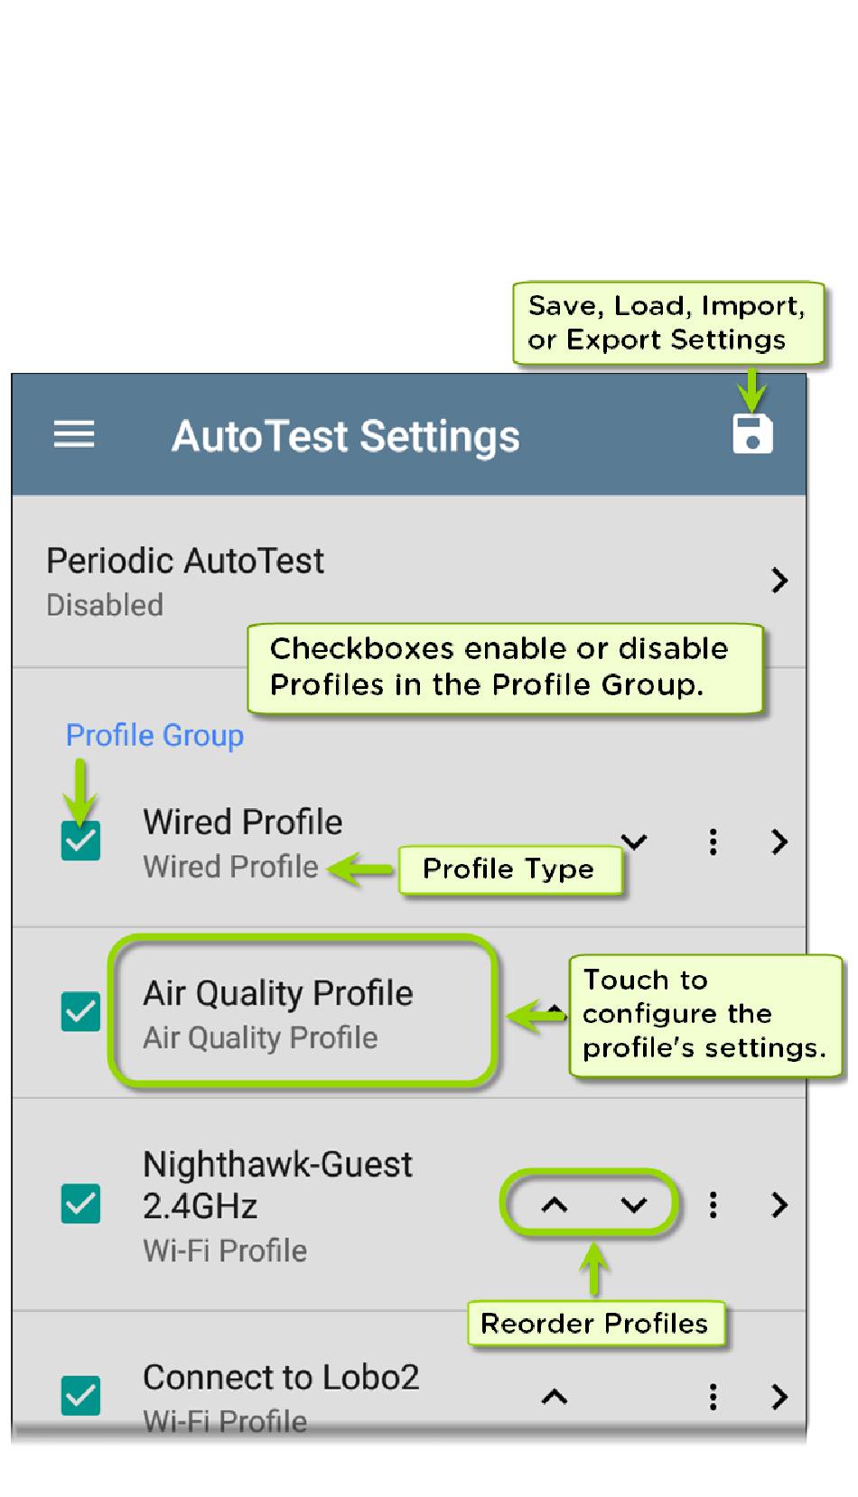
Task: Open overflow menu for Connect to Lobo2
Action: coord(713,1397)
